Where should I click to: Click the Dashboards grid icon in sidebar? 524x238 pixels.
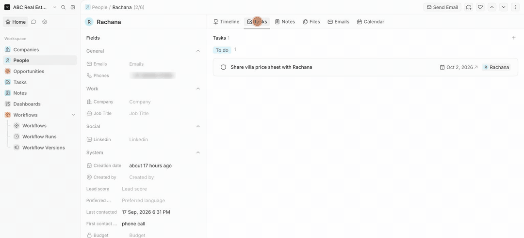8,104
